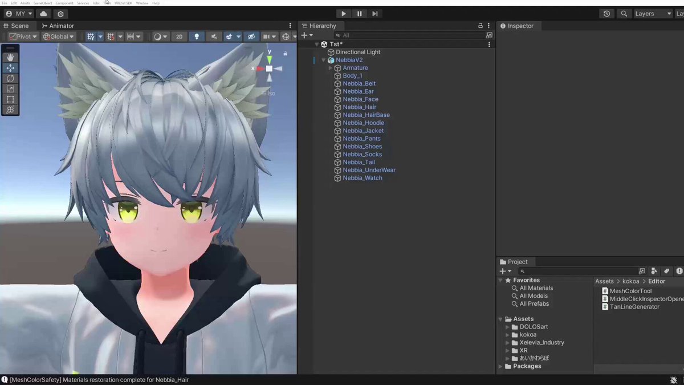Open the File menu
684x385 pixels.
point(5,3)
